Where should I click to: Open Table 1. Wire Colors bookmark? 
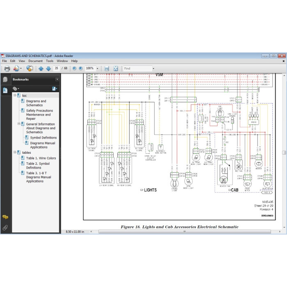pyautogui.click(x=41, y=158)
